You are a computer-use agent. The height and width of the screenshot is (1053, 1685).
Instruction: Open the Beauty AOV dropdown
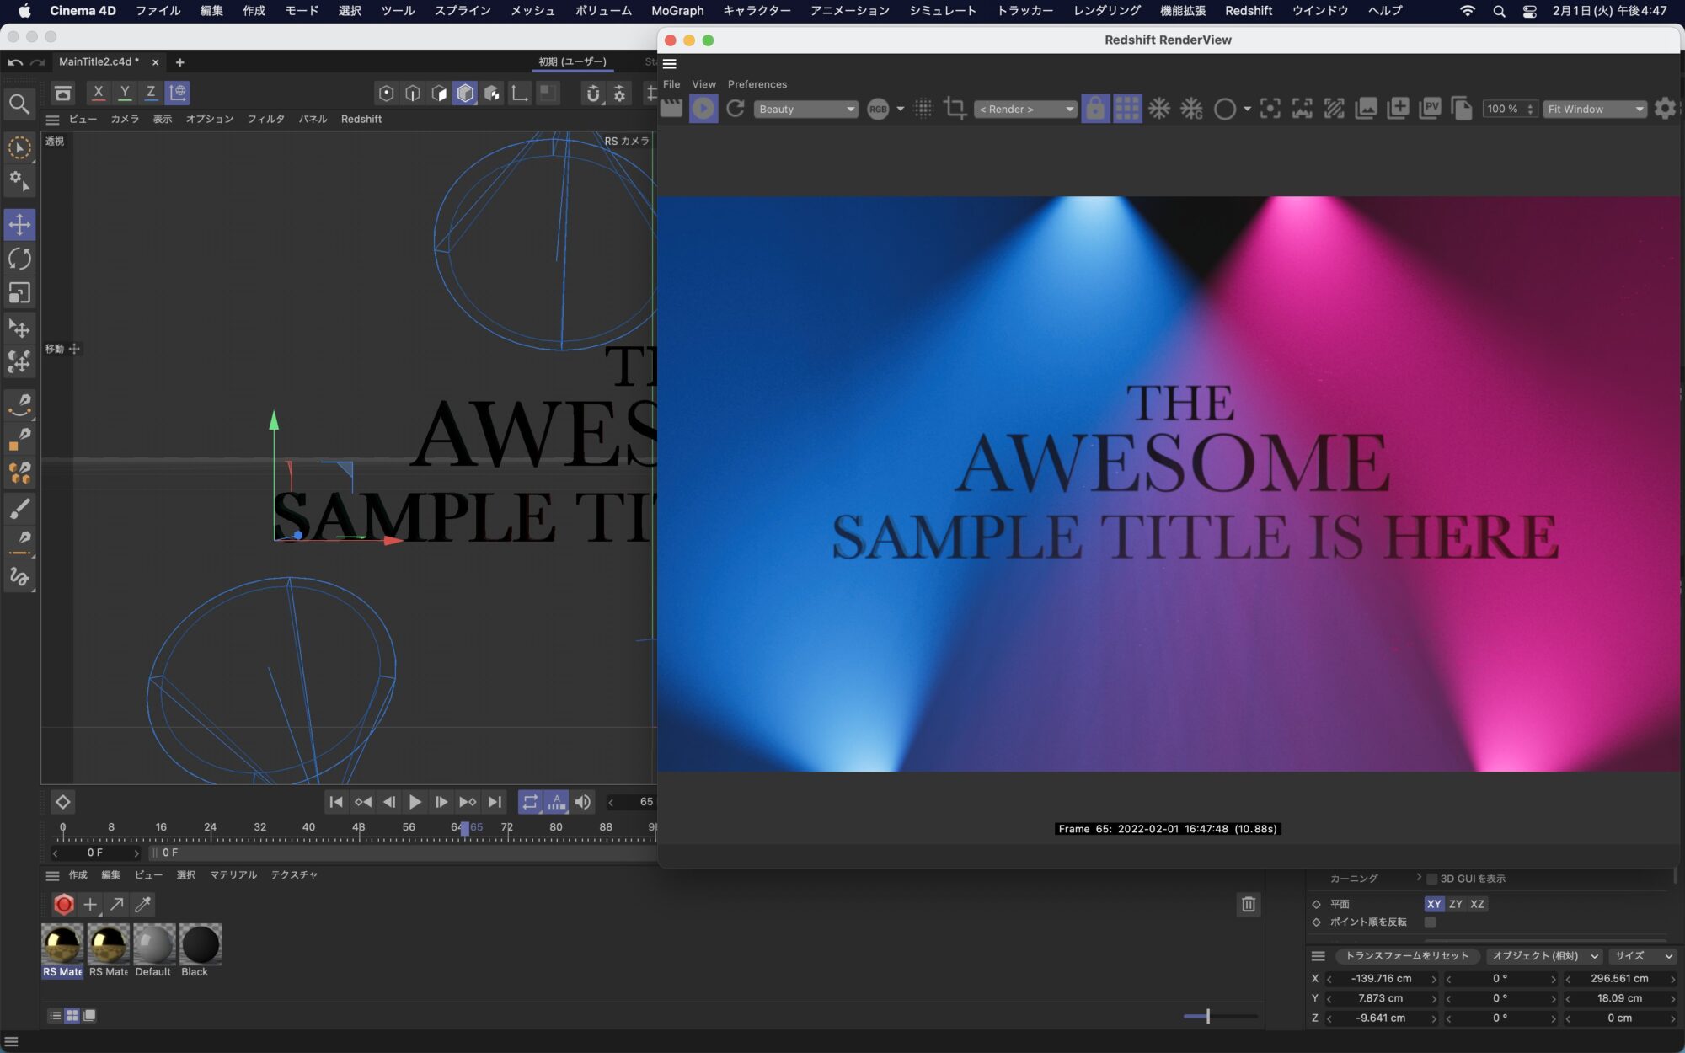tap(805, 110)
